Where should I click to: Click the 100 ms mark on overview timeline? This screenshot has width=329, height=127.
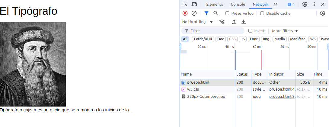tap(311, 47)
